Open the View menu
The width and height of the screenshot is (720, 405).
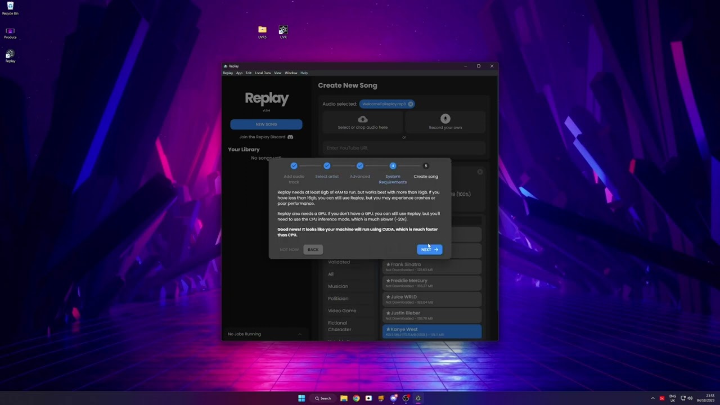[277, 73]
